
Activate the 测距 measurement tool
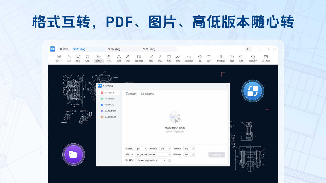[x=128, y=58]
